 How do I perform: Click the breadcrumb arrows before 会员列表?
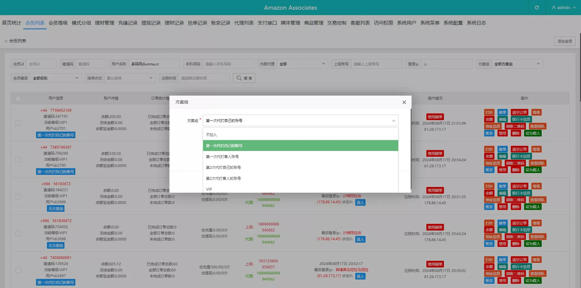pos(6,41)
